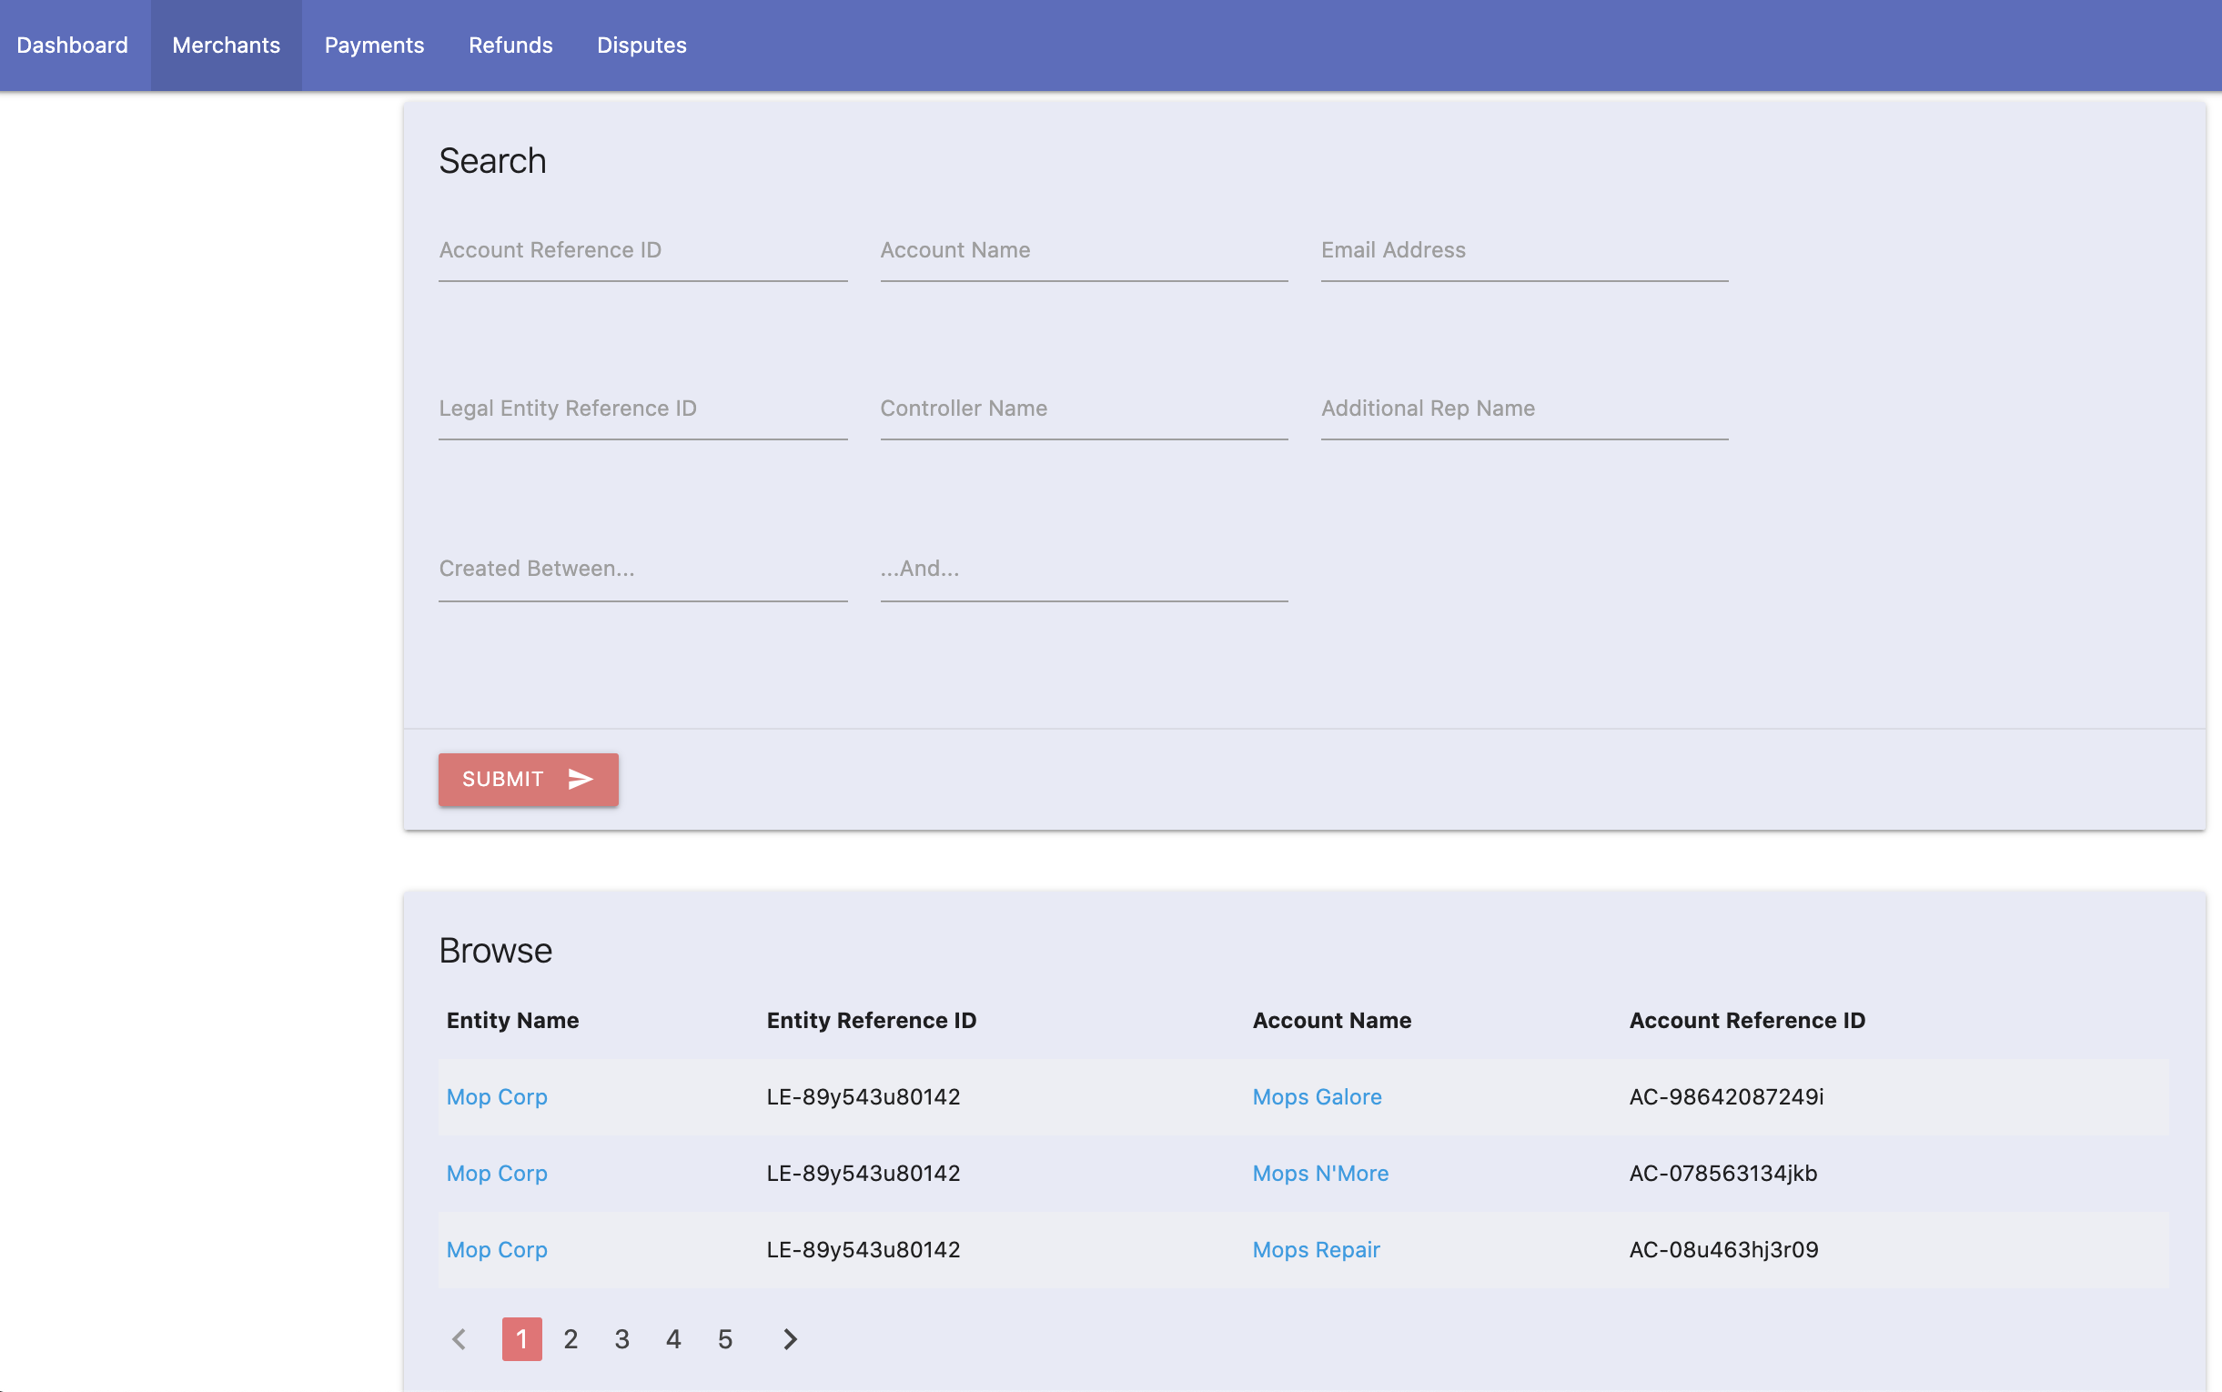The width and height of the screenshot is (2222, 1392).
Task: Open Mops Repair account link
Action: 1315,1249
